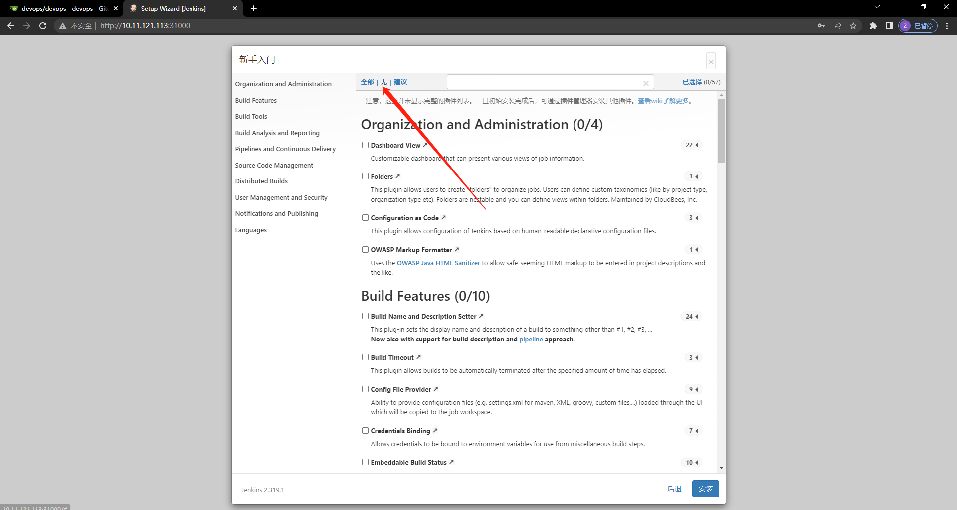This screenshot has height=510, width=957.
Task: Open new browser tab
Action: click(x=254, y=8)
